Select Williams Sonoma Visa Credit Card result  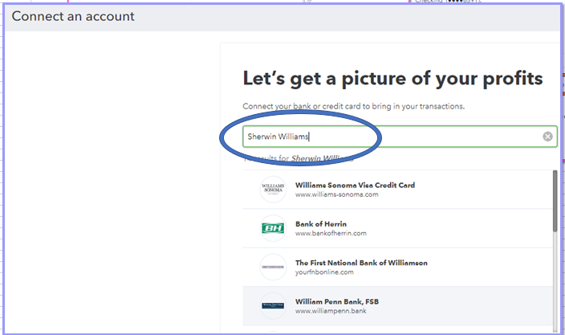[x=398, y=190]
